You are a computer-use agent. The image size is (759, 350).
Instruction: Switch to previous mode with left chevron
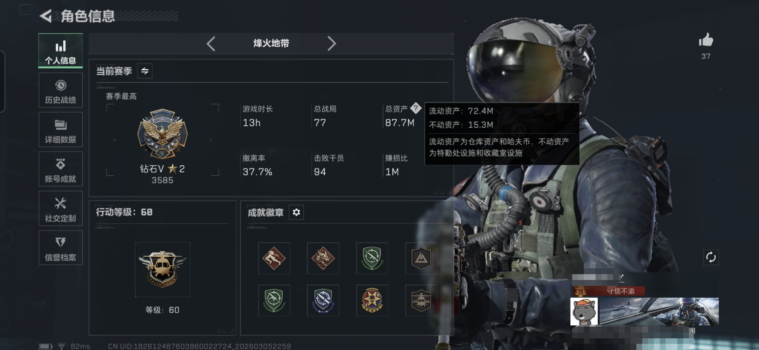point(211,43)
